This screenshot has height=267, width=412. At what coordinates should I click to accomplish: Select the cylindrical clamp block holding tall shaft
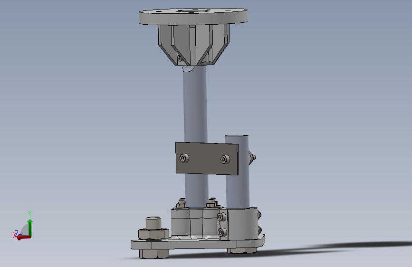[x=196, y=223]
